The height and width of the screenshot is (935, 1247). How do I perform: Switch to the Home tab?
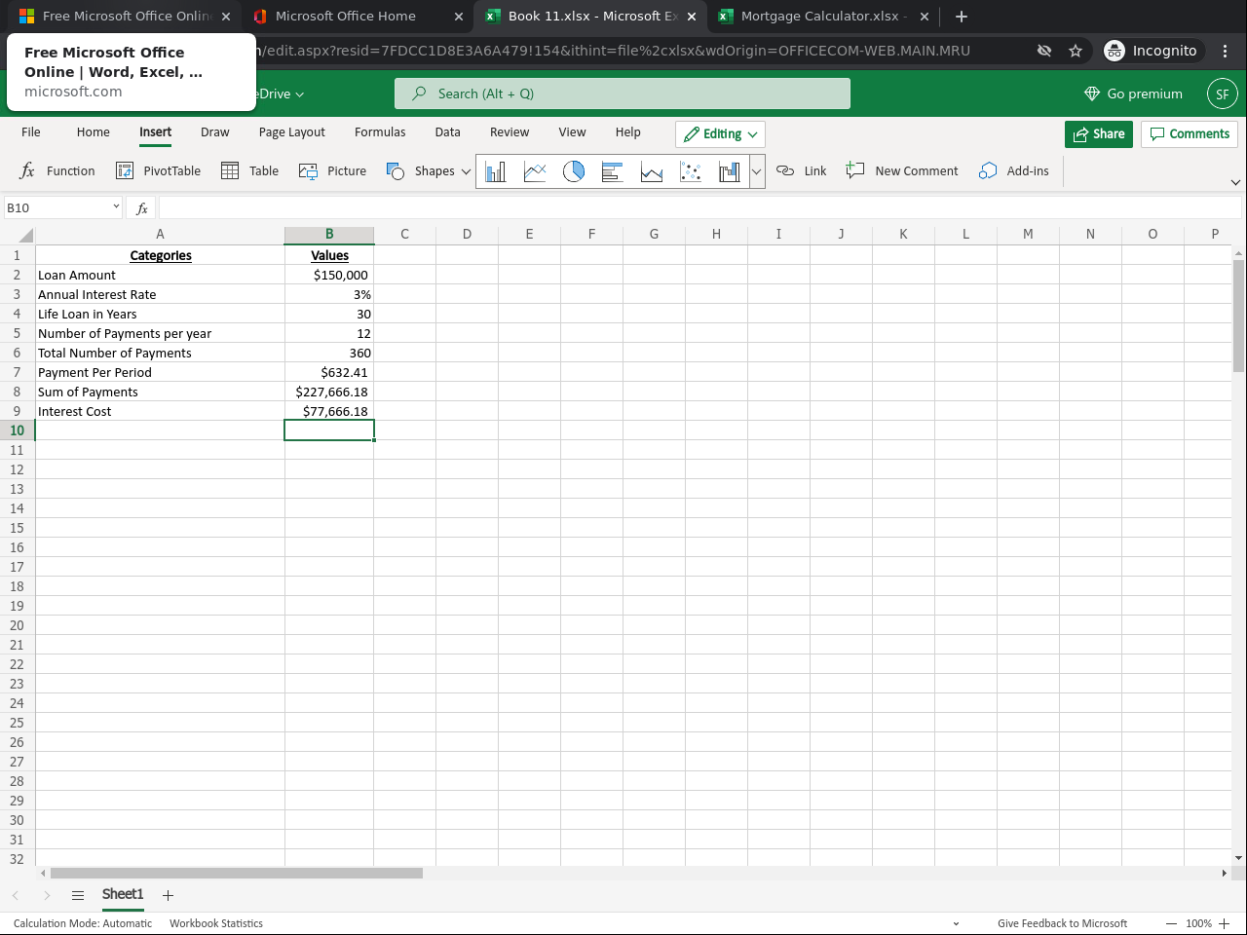click(x=94, y=132)
